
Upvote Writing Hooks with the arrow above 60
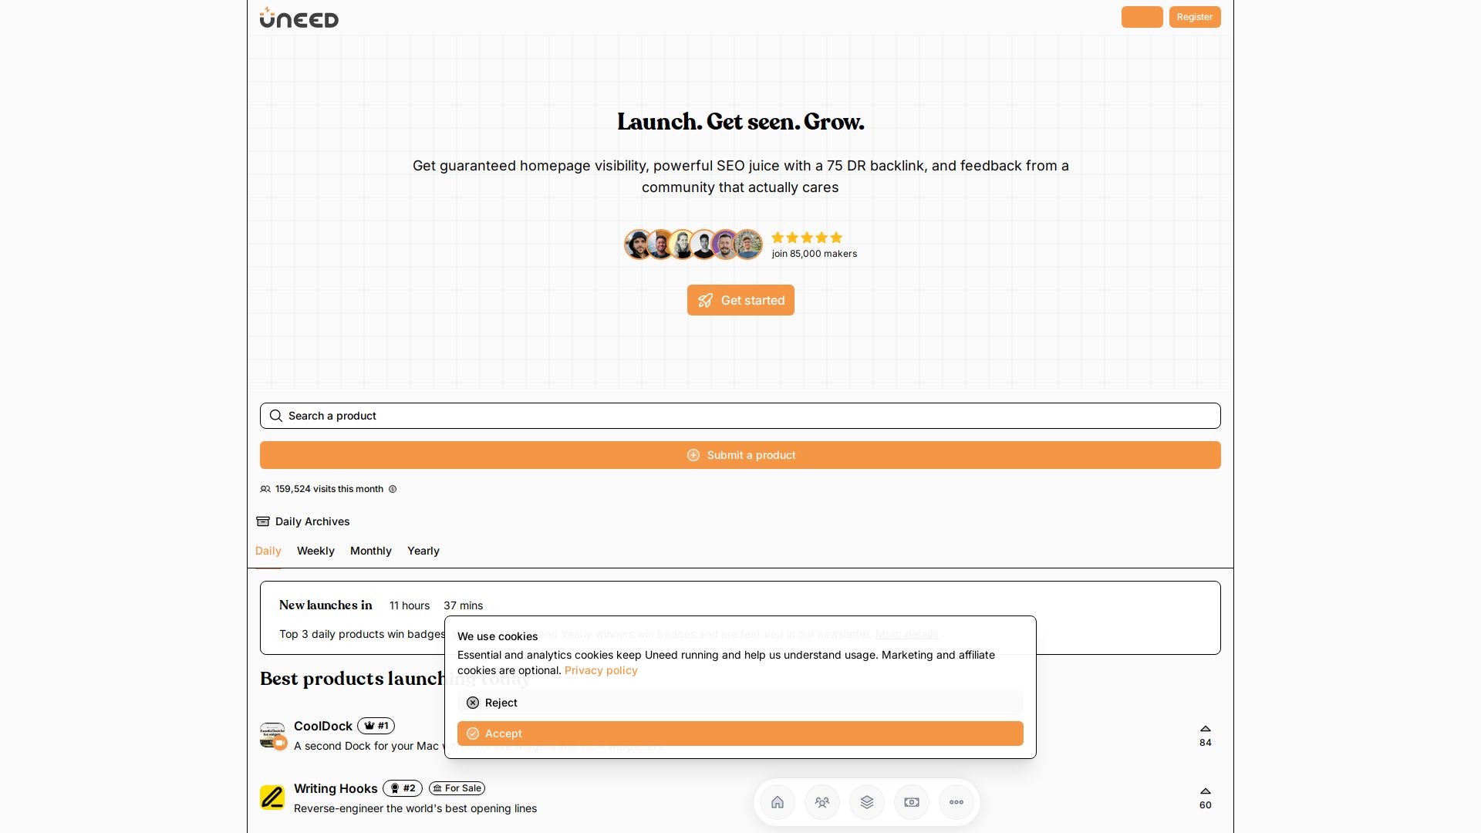point(1206,791)
